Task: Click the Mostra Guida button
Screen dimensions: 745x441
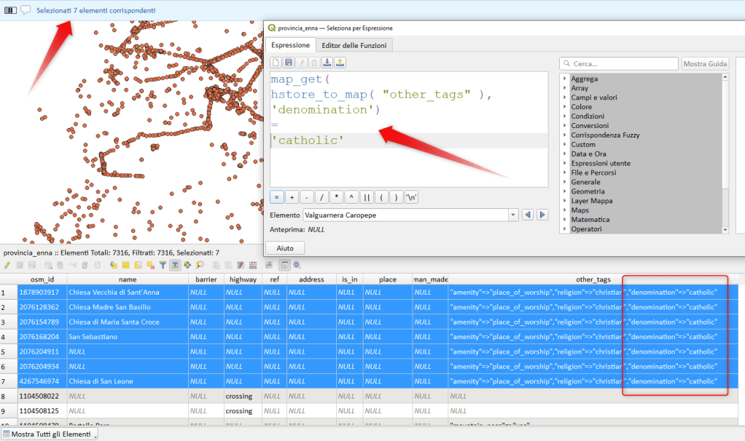Action: pyautogui.click(x=705, y=64)
